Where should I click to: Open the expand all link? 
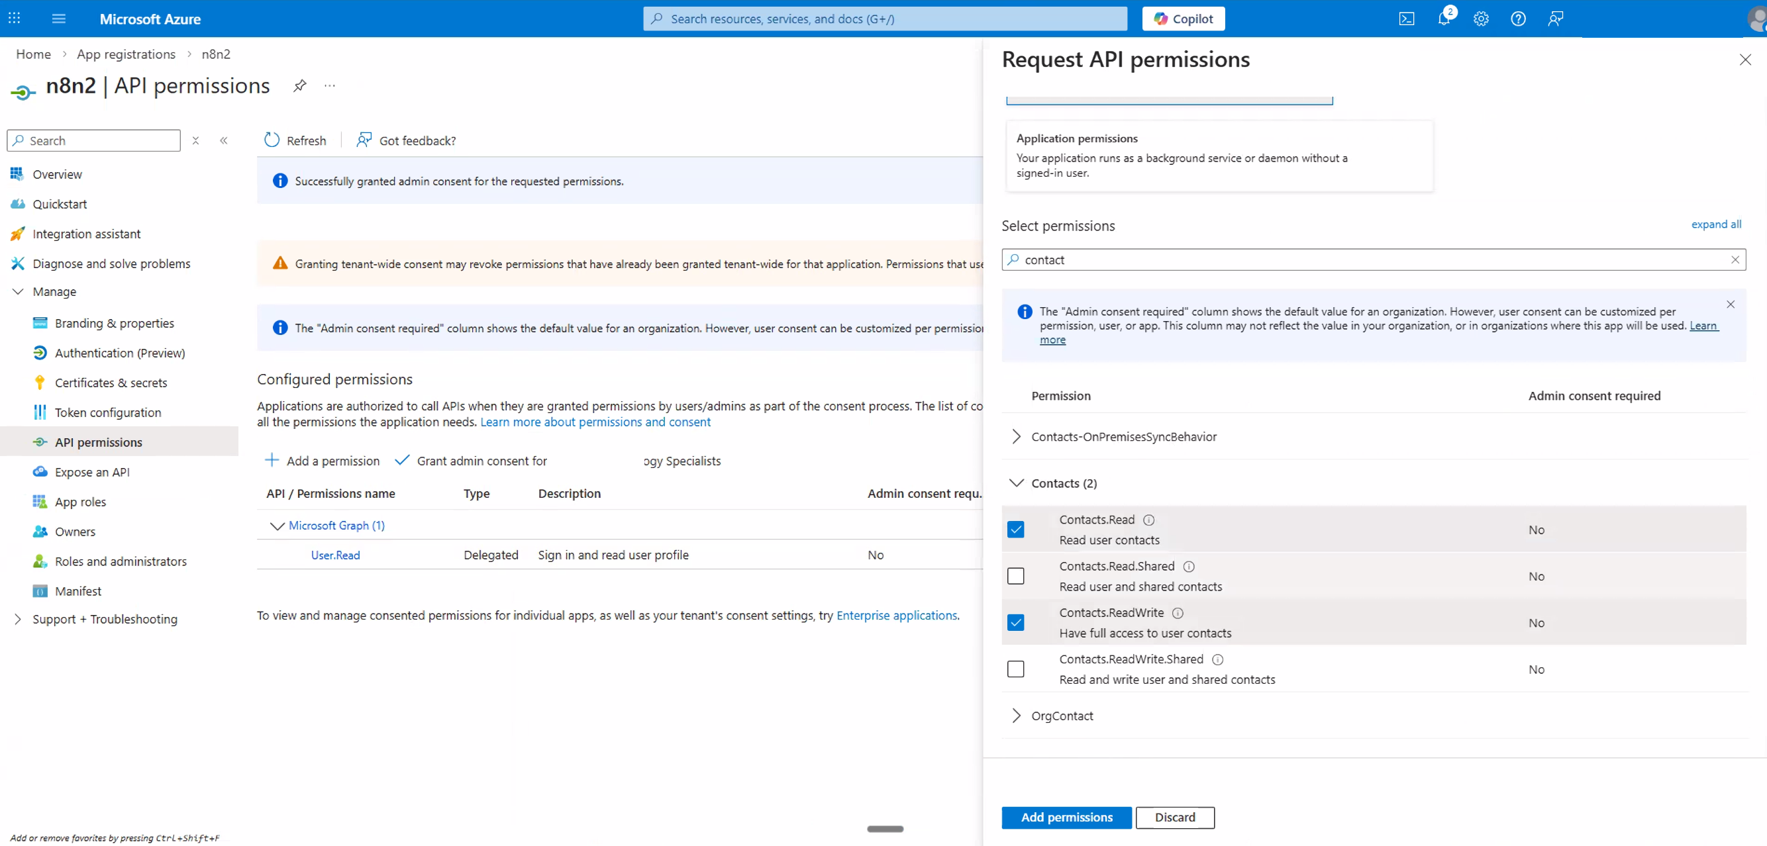pyautogui.click(x=1716, y=224)
